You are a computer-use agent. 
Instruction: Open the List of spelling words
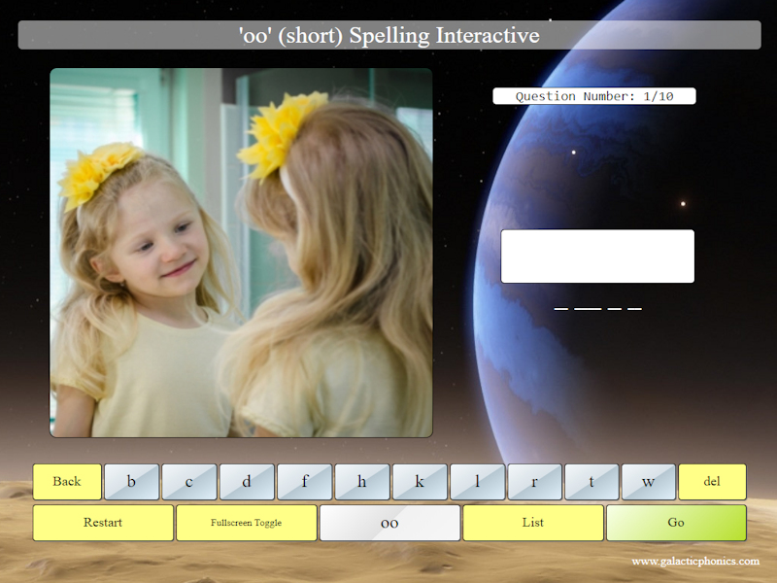(532, 523)
